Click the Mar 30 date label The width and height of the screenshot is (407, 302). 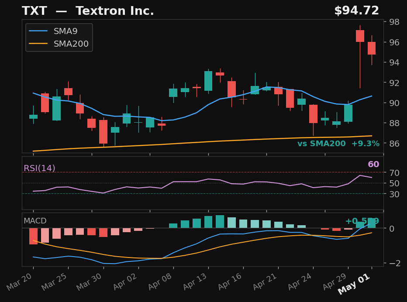[90, 281]
